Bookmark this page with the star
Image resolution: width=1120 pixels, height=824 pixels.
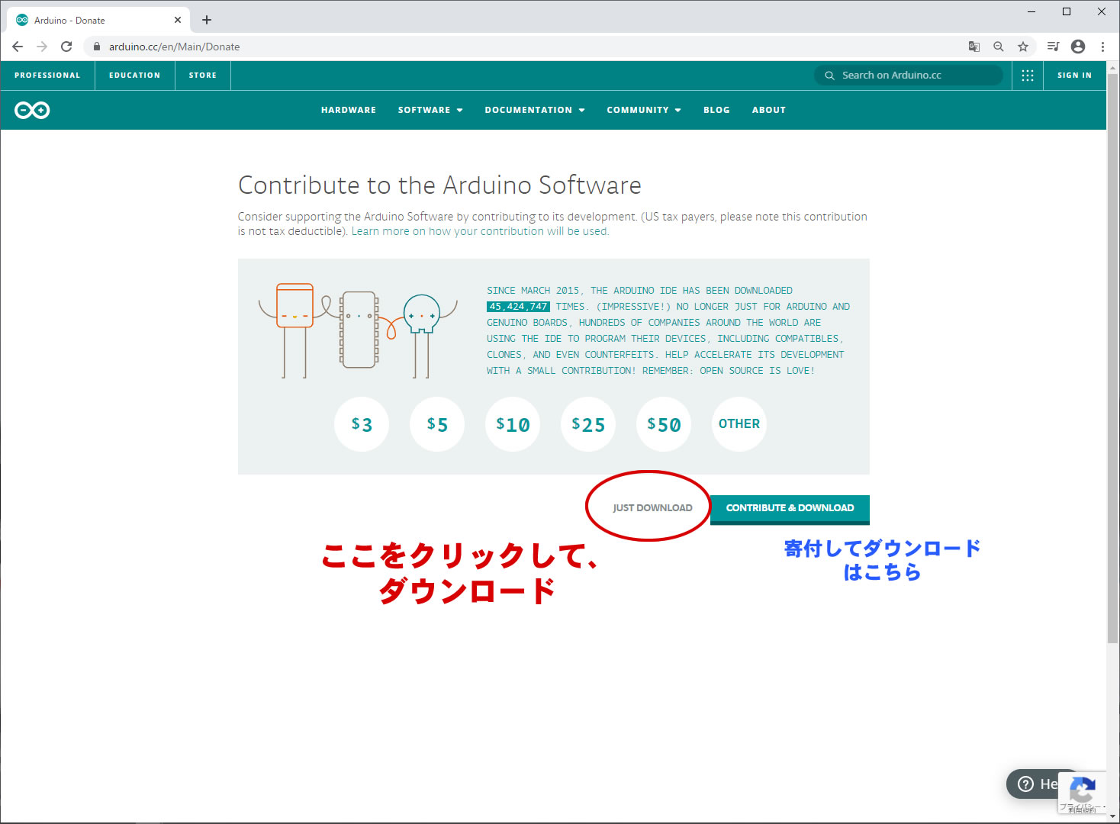coord(1023,47)
